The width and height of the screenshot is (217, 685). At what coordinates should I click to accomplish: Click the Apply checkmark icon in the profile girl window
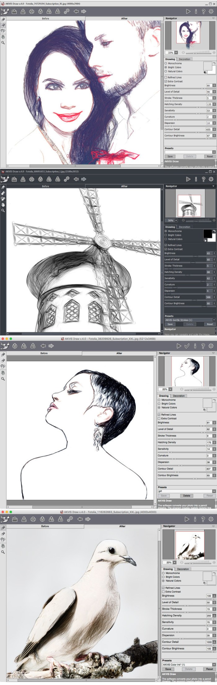(187, 346)
